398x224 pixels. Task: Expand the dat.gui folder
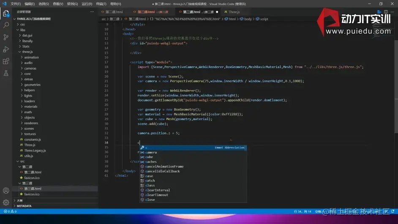point(27,36)
